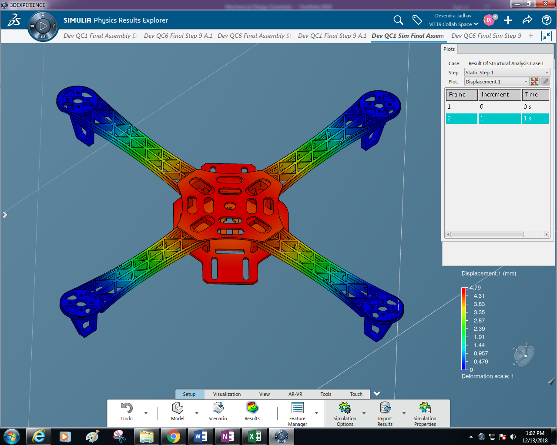The width and height of the screenshot is (557, 445).
Task: Click the 3D view orientation robot
Action: [524, 355]
